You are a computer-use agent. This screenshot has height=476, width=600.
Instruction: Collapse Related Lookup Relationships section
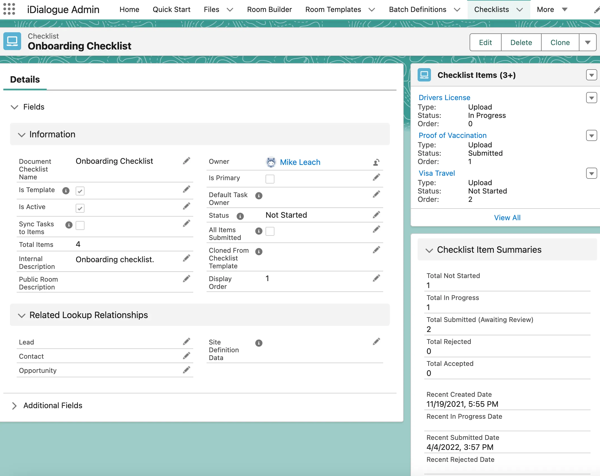pos(22,315)
